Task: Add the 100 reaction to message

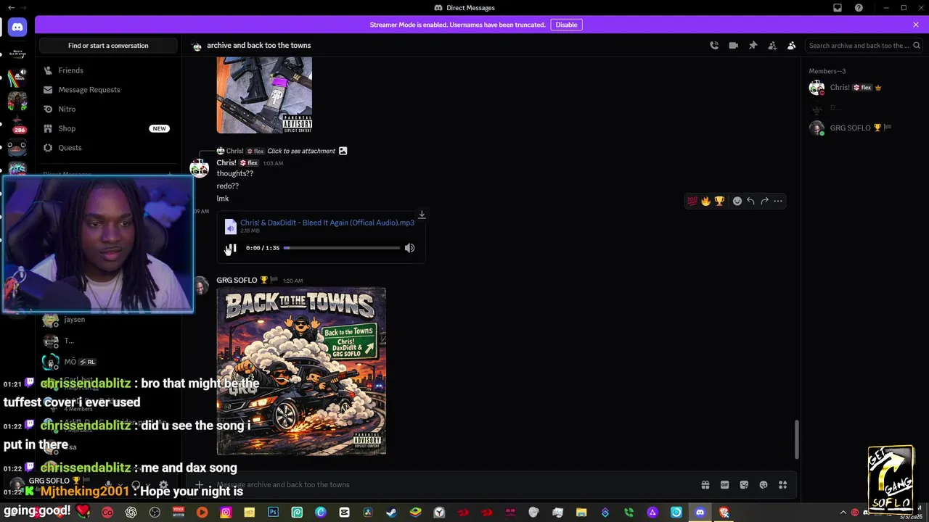Action: click(692, 201)
